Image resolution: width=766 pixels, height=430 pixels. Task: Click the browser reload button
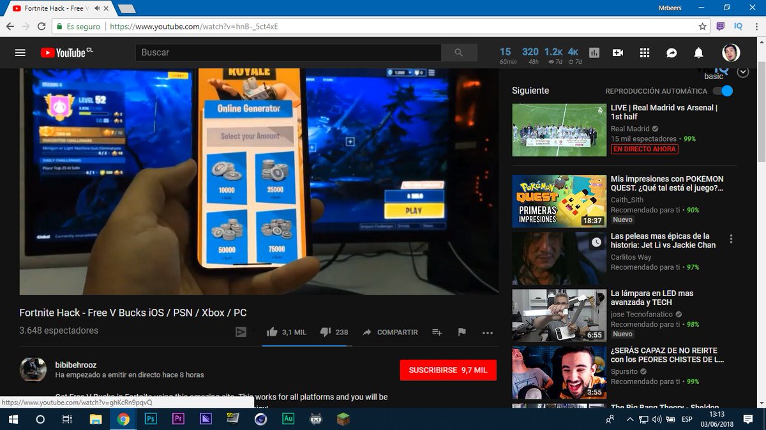(41, 27)
